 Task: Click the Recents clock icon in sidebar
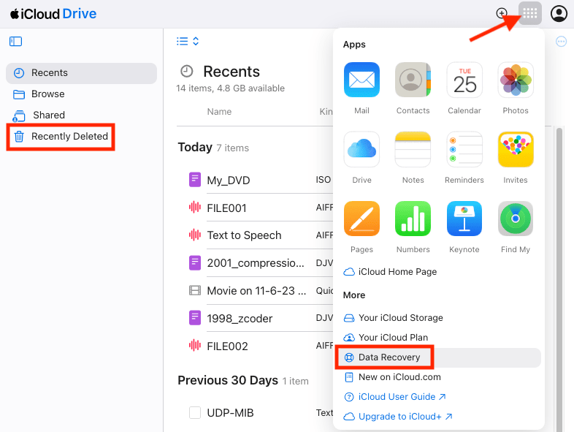[x=19, y=73]
